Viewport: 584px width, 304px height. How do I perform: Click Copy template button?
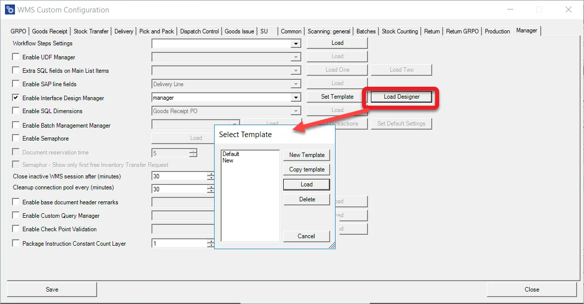[306, 169]
